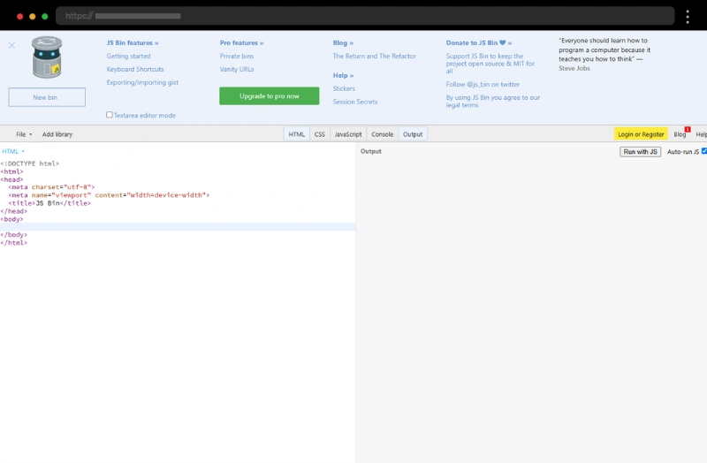This screenshot has width=707, height=463.
Task: Open Blog heading link in welcome panel
Action: coord(343,42)
